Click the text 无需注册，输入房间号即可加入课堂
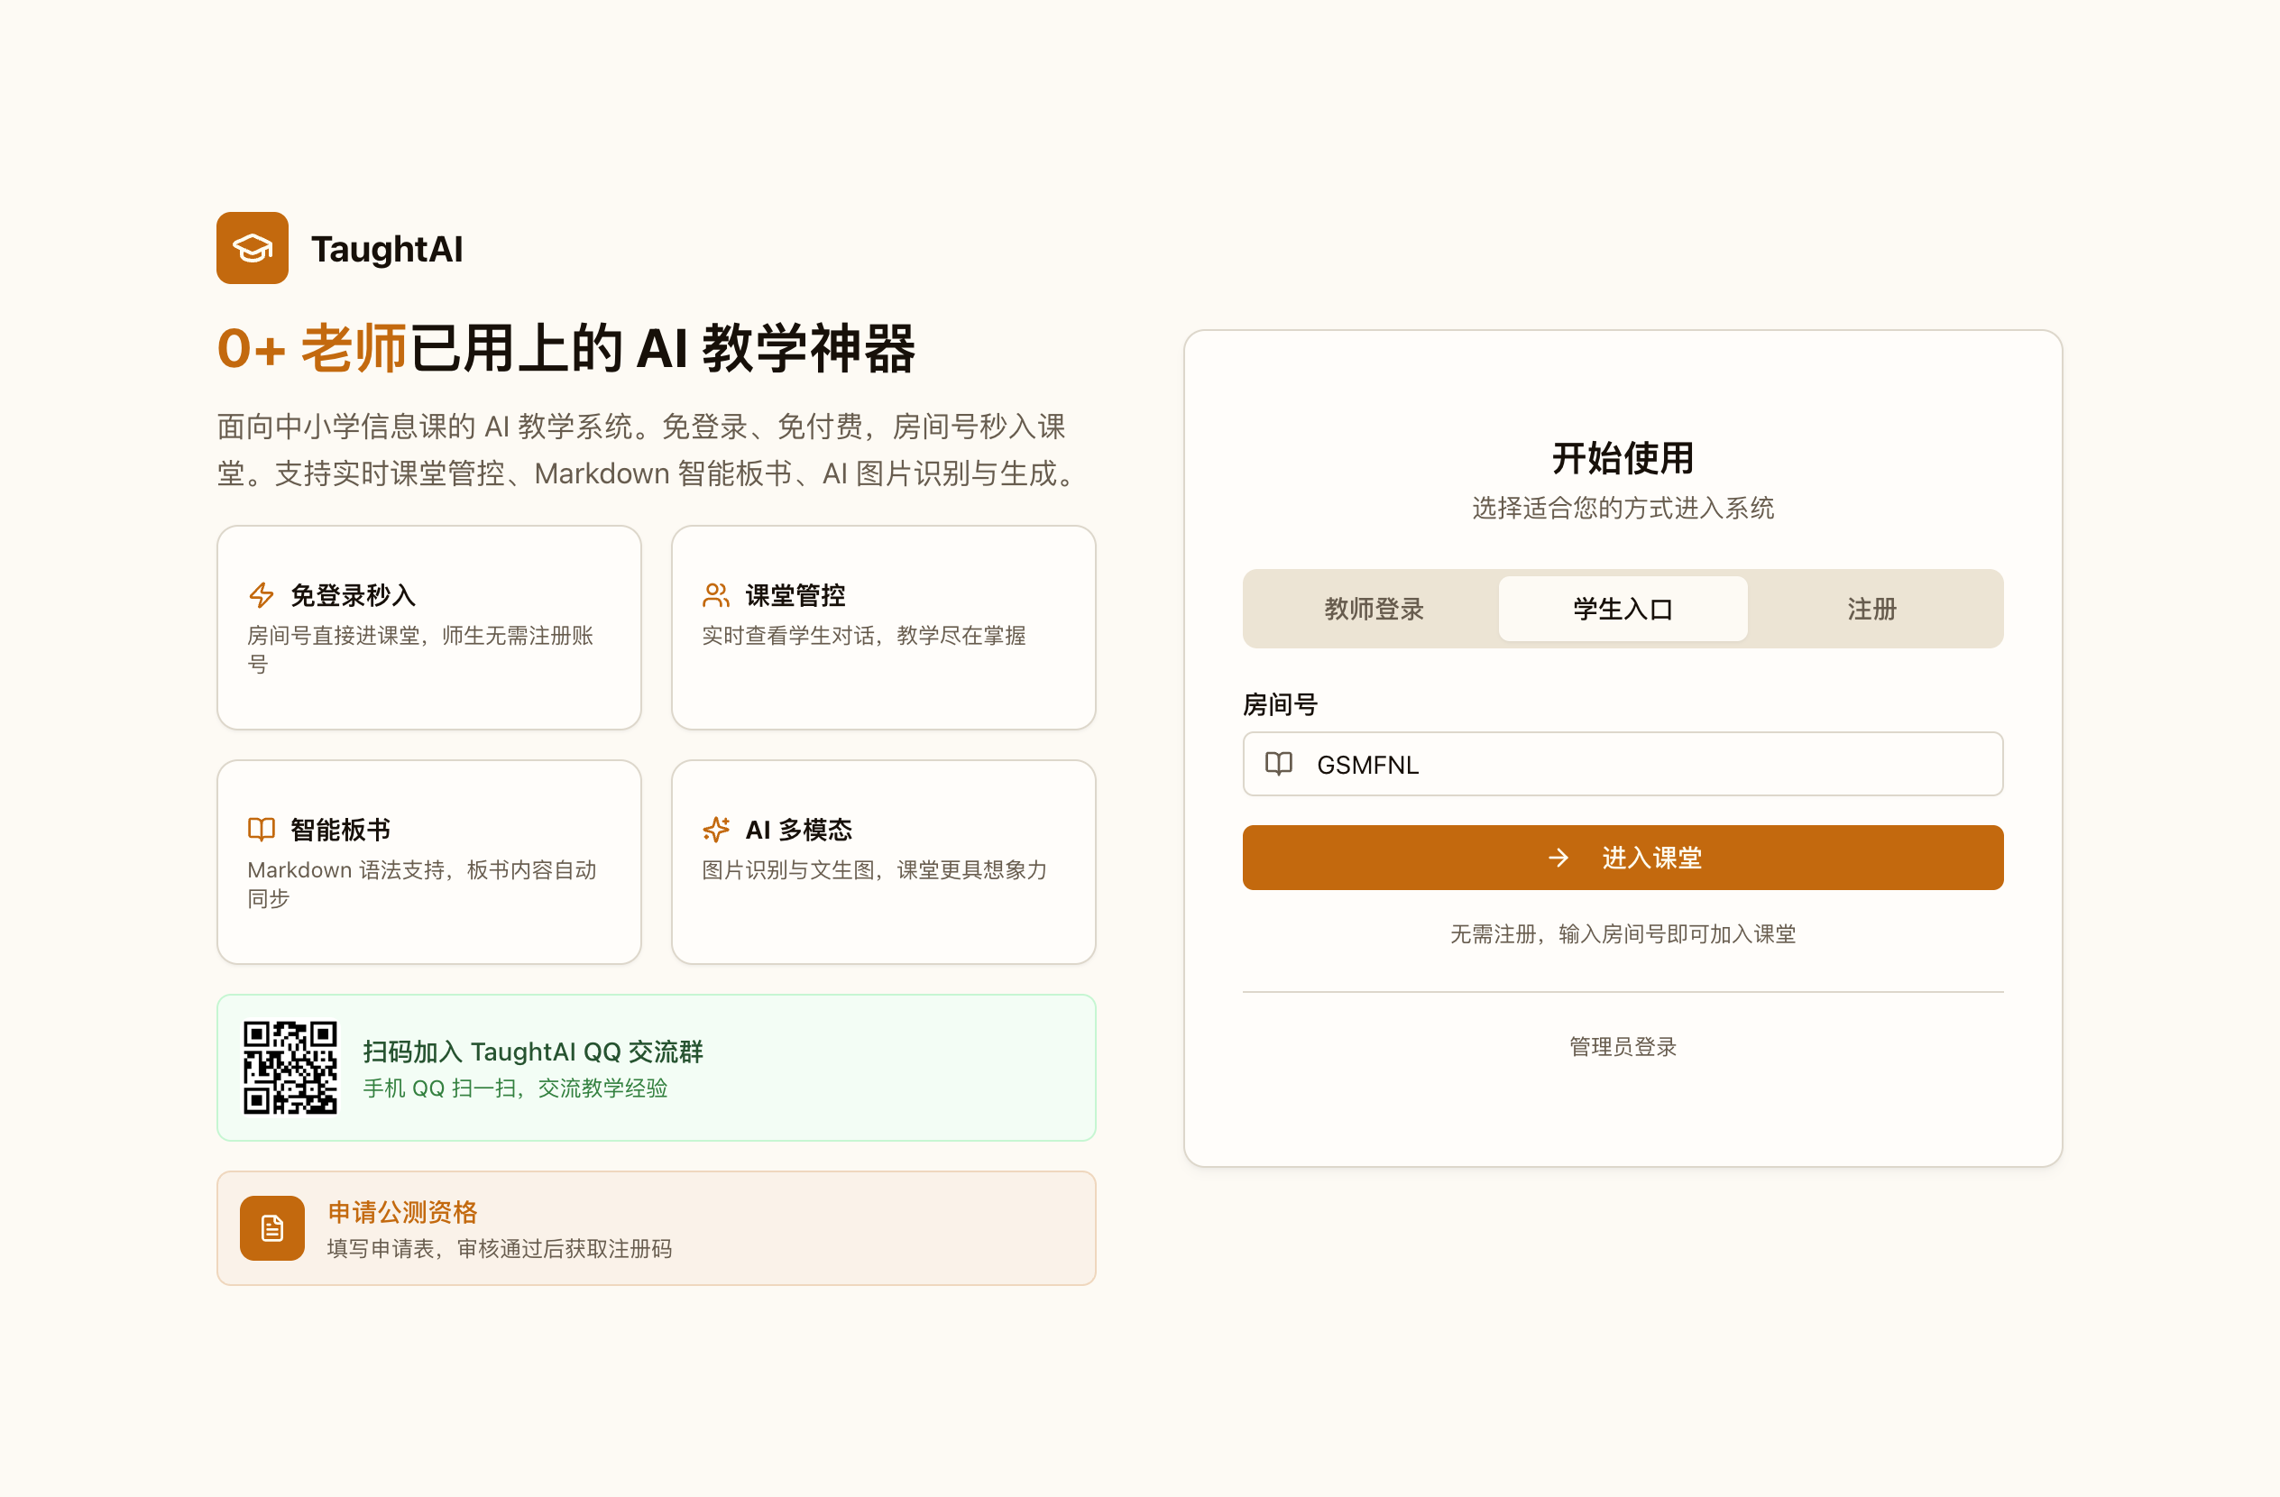 click(1623, 932)
